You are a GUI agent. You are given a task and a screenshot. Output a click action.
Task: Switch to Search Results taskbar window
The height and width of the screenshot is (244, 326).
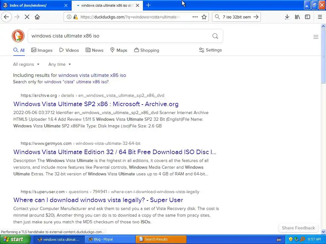[161, 239]
